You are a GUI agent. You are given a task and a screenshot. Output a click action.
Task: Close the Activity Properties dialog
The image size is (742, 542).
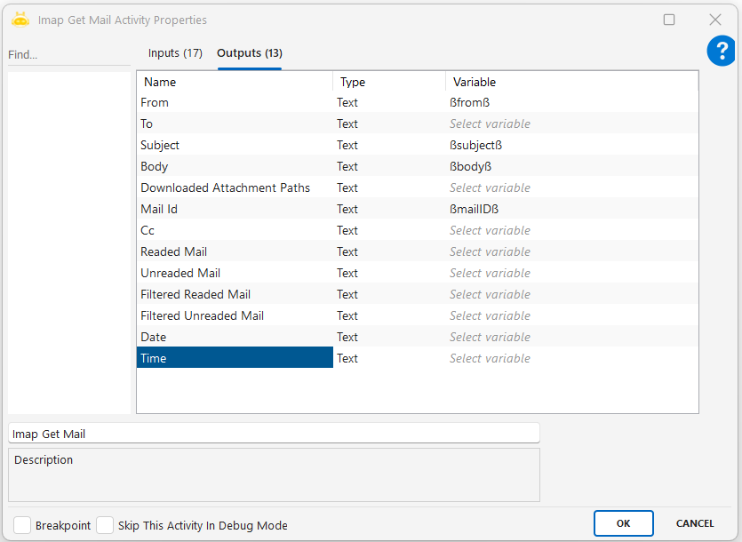click(714, 20)
